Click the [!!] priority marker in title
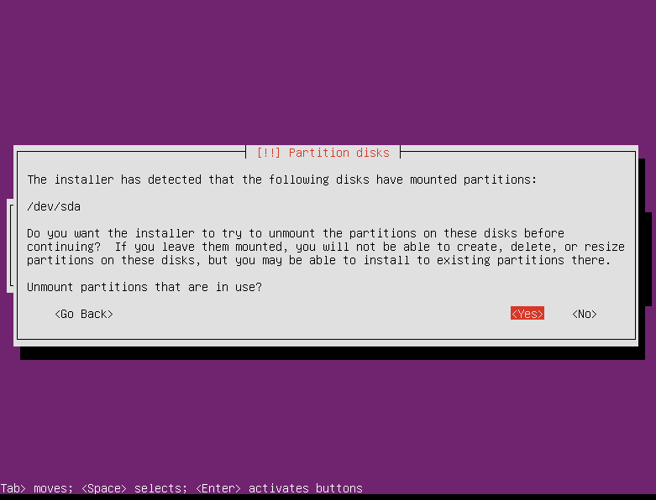 (x=268, y=153)
